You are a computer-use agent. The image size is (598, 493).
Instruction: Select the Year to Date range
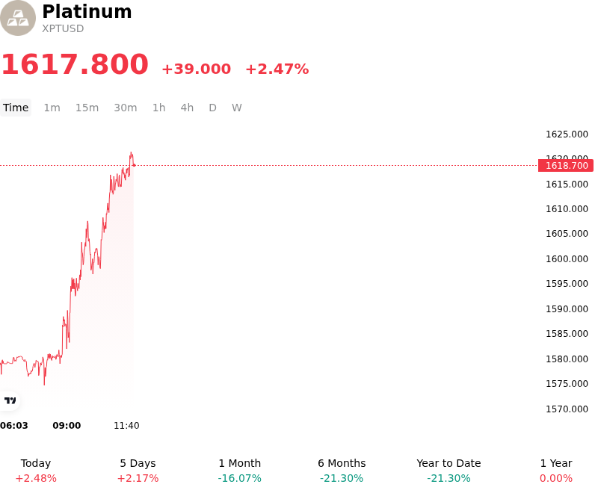449,471
